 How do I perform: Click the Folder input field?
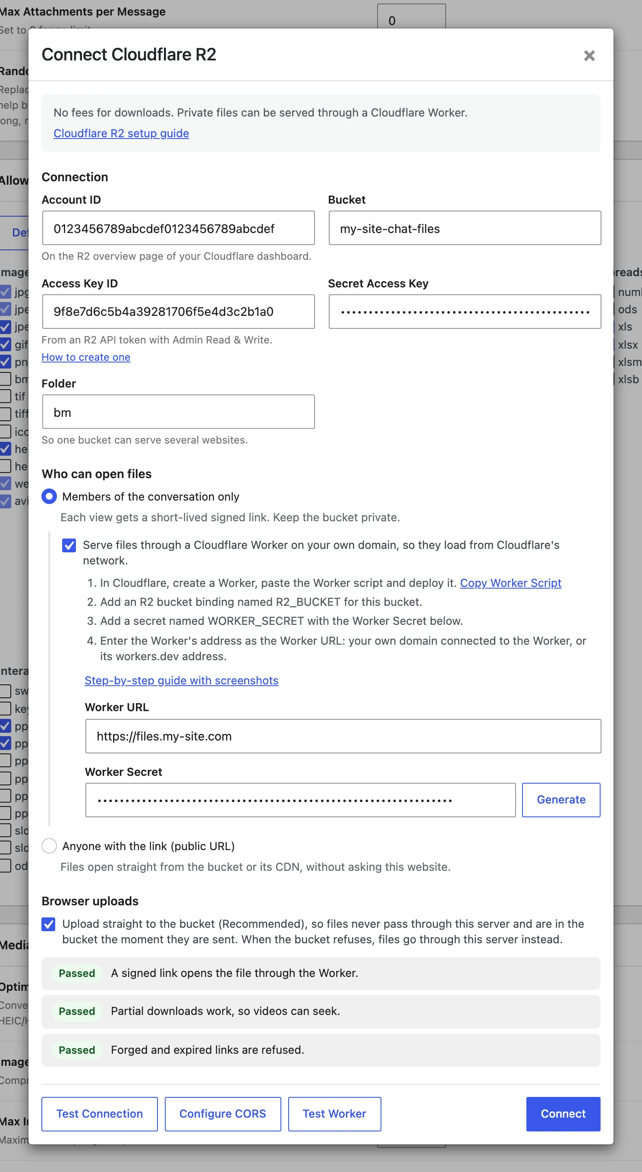click(178, 412)
